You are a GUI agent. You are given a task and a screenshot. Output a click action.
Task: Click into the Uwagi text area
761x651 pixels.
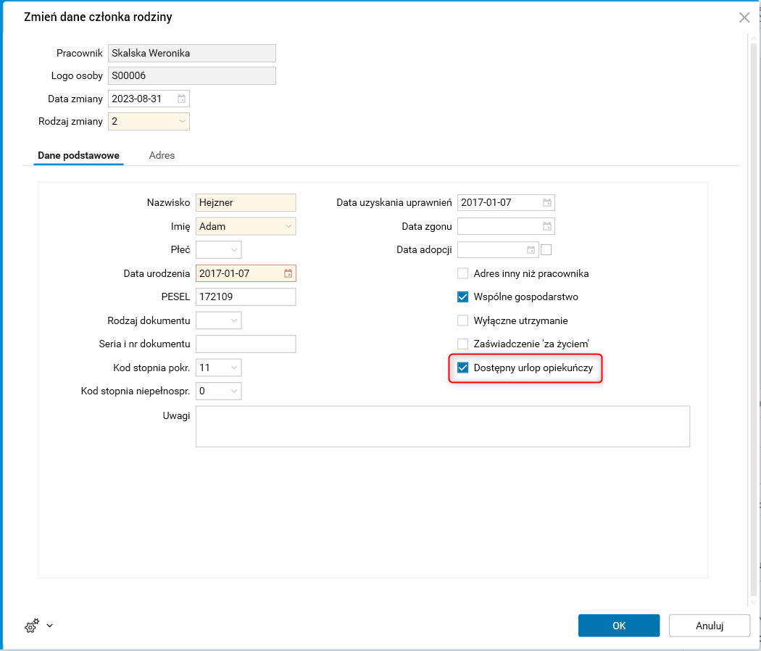coord(442,426)
